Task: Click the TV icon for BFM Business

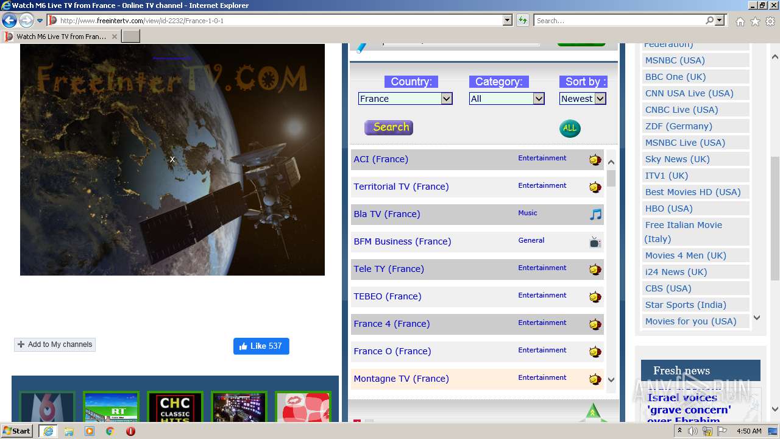Action: (595, 242)
